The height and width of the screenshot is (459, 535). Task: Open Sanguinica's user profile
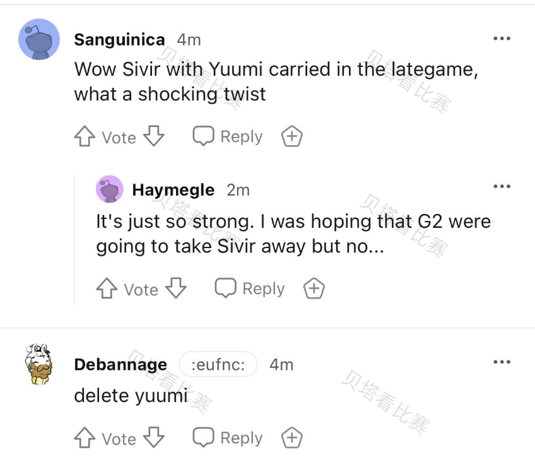click(x=119, y=39)
